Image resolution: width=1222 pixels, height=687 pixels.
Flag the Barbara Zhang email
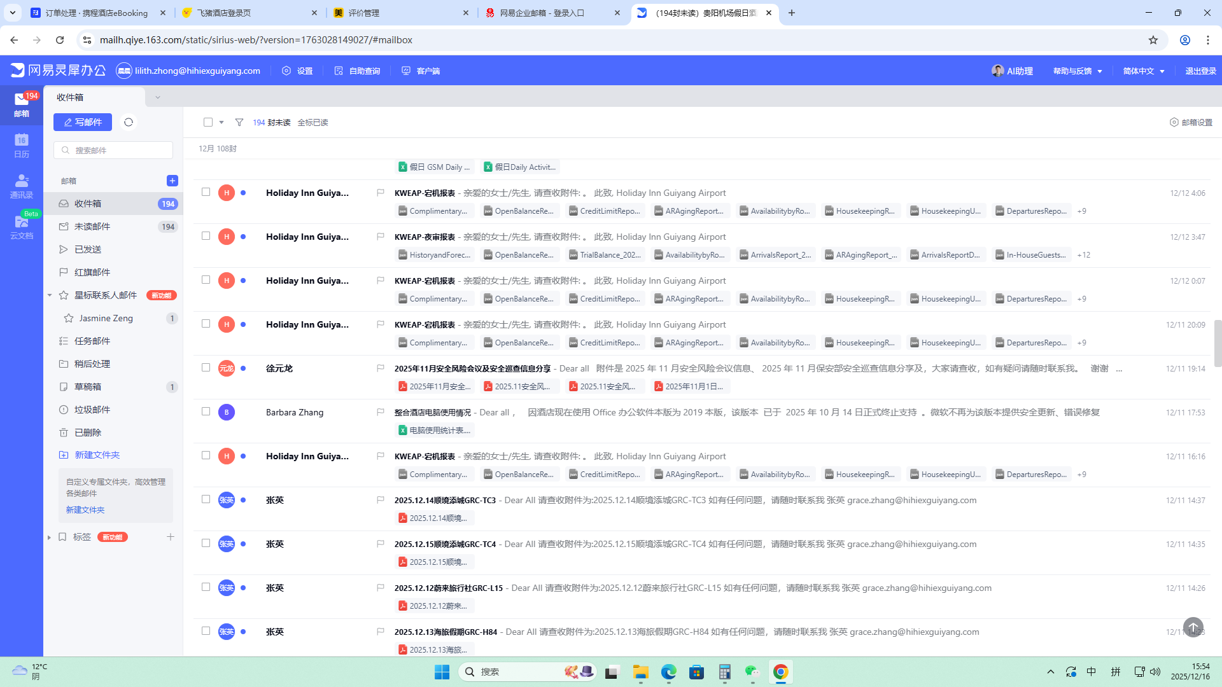tap(380, 412)
